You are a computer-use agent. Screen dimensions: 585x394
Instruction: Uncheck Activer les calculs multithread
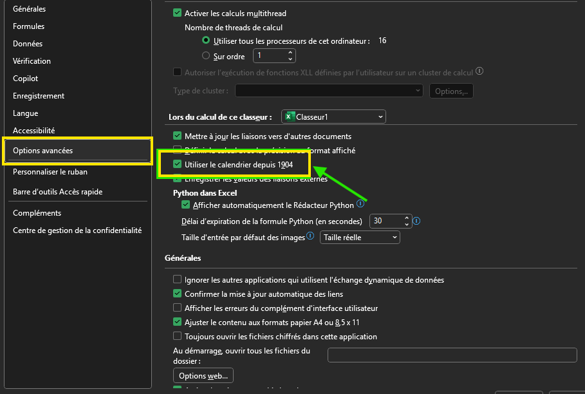(x=178, y=13)
